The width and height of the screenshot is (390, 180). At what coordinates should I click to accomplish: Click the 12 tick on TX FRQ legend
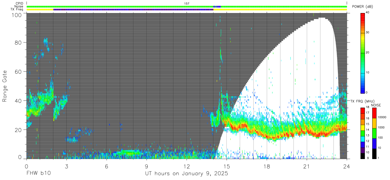coord(367,141)
